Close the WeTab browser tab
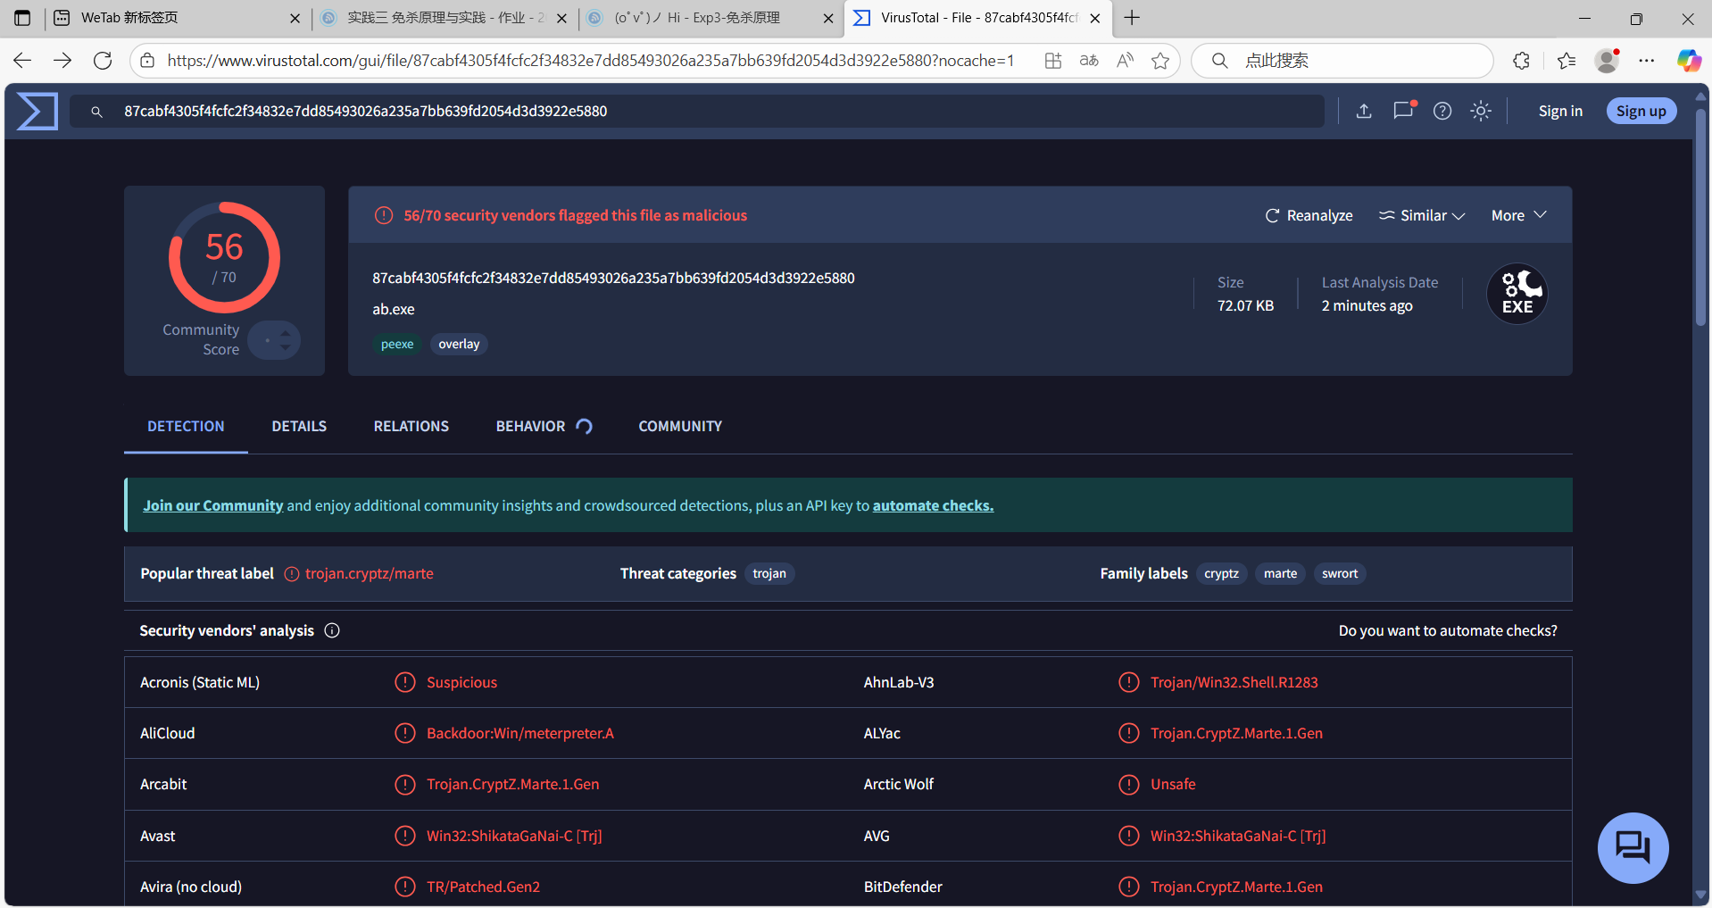This screenshot has width=1712, height=908. point(295,18)
